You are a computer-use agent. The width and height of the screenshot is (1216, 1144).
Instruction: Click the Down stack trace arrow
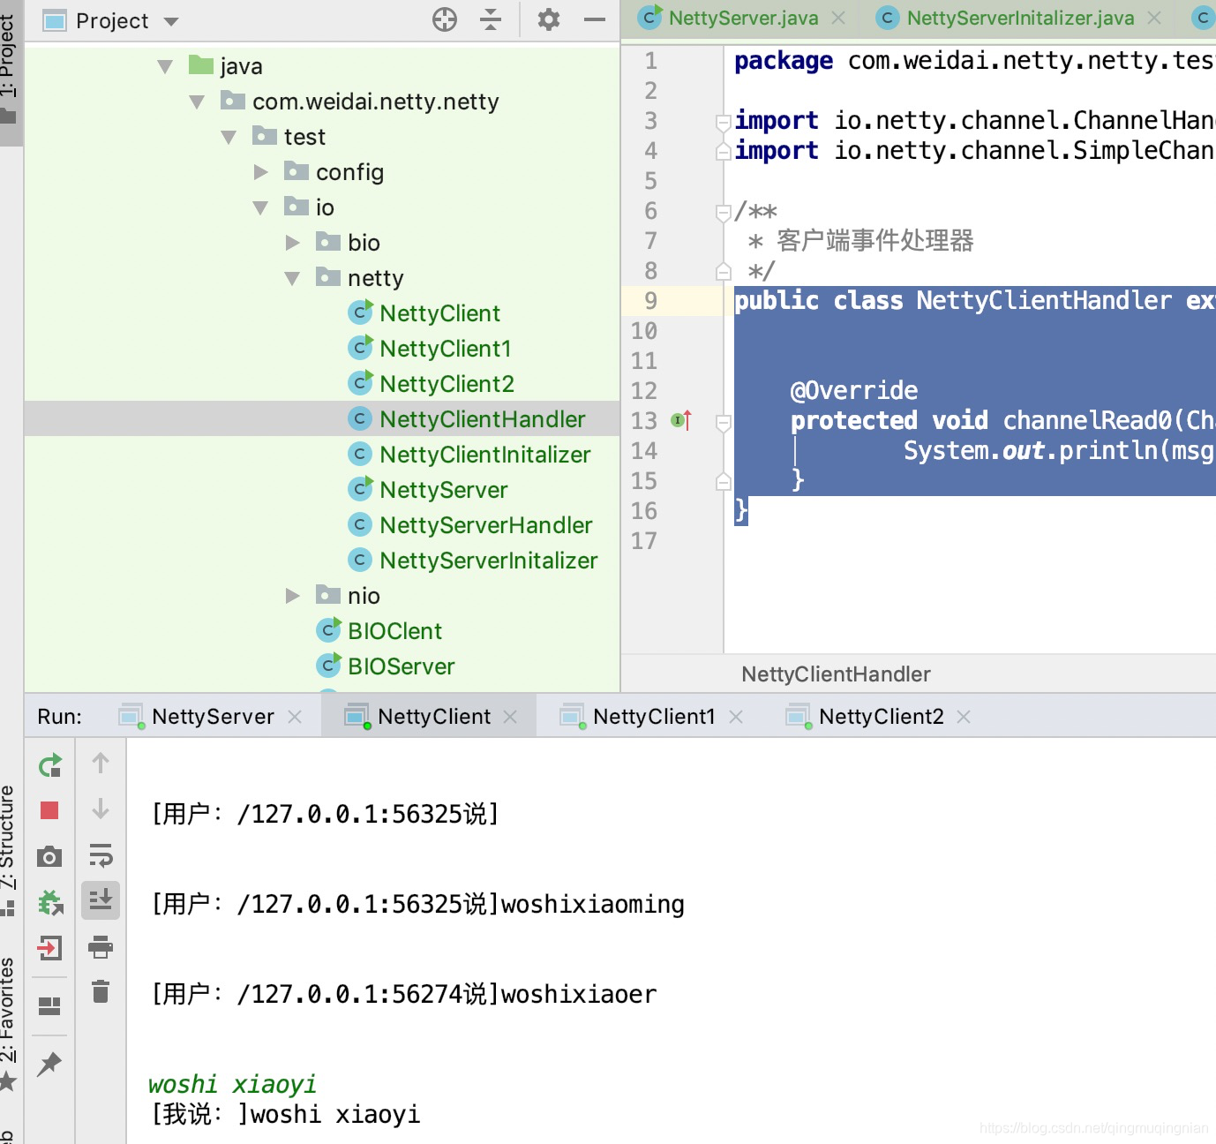101,809
